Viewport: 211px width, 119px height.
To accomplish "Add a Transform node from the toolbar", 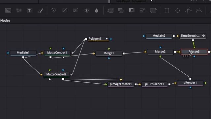I will (153, 10).
